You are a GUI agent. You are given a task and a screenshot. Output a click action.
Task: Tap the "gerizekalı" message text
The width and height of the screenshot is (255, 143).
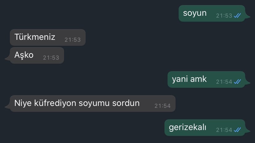[188, 127]
